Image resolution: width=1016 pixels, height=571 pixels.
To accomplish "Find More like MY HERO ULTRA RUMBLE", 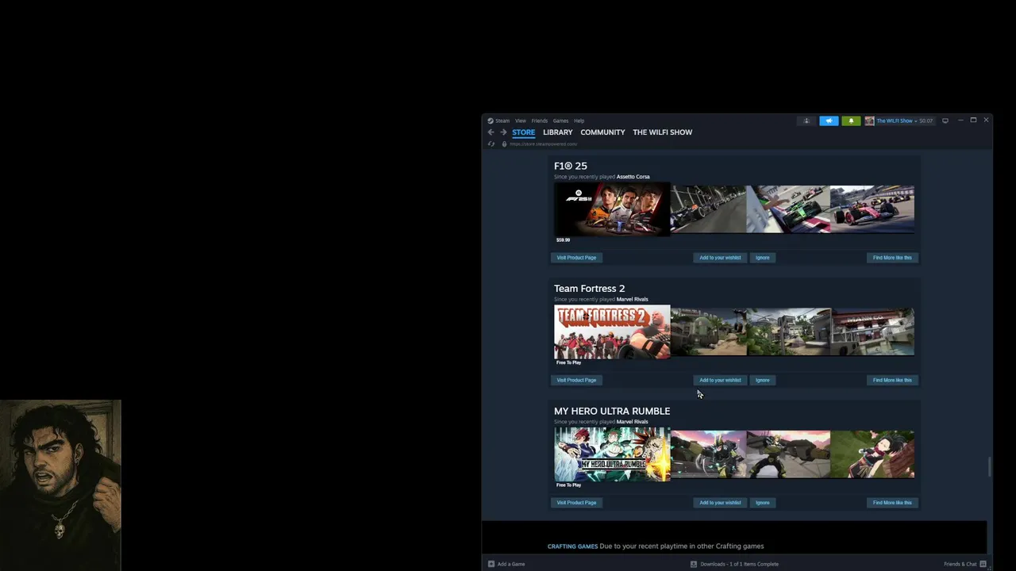I will pos(892,503).
